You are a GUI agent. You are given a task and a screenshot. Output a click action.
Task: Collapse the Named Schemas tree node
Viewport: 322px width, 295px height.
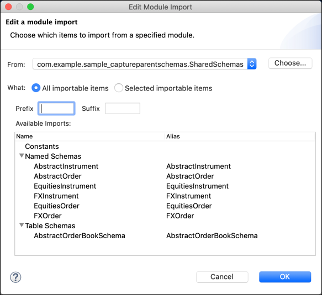(x=22, y=156)
